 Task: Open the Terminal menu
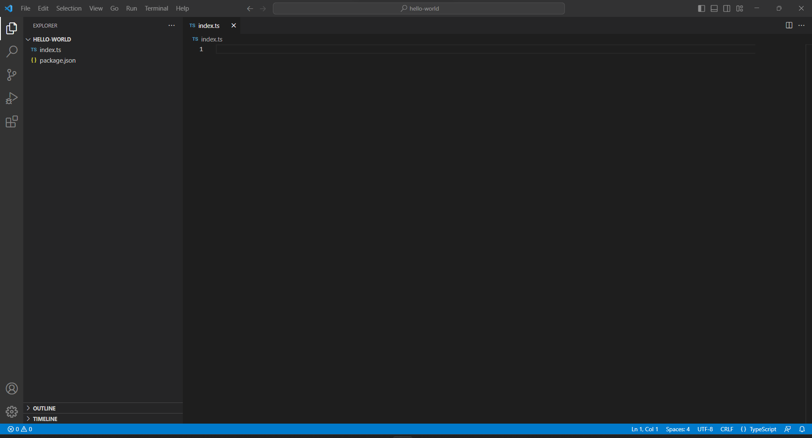click(x=156, y=8)
